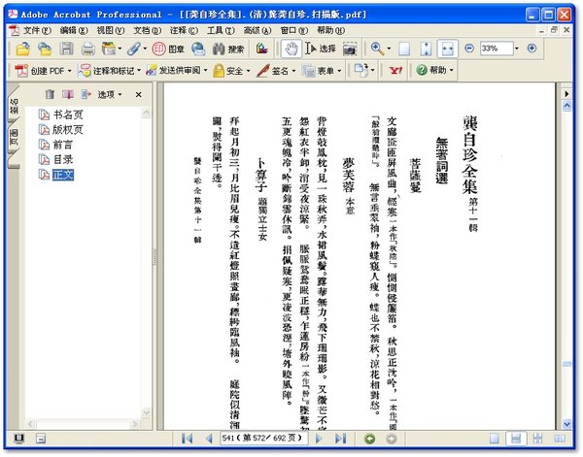
Task: Click the Print icon
Action: [x=88, y=49]
